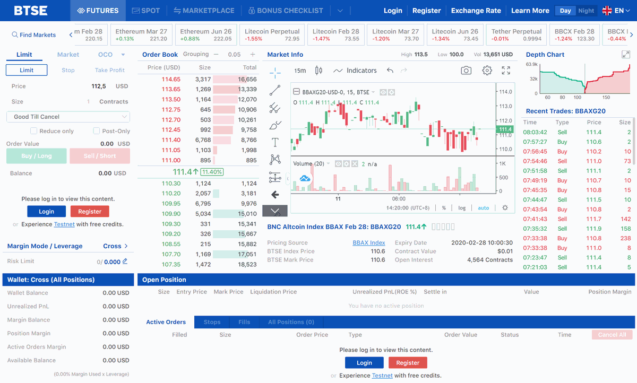Decrease order book grouping with minus
Image resolution: width=637 pixels, height=383 pixels.
pyautogui.click(x=216, y=54)
